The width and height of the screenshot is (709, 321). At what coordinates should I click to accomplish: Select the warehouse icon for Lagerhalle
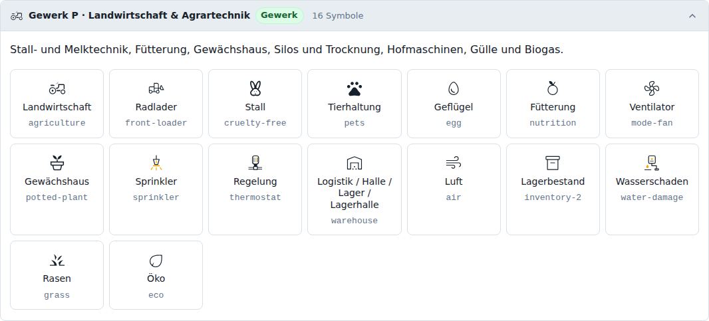coord(354,163)
